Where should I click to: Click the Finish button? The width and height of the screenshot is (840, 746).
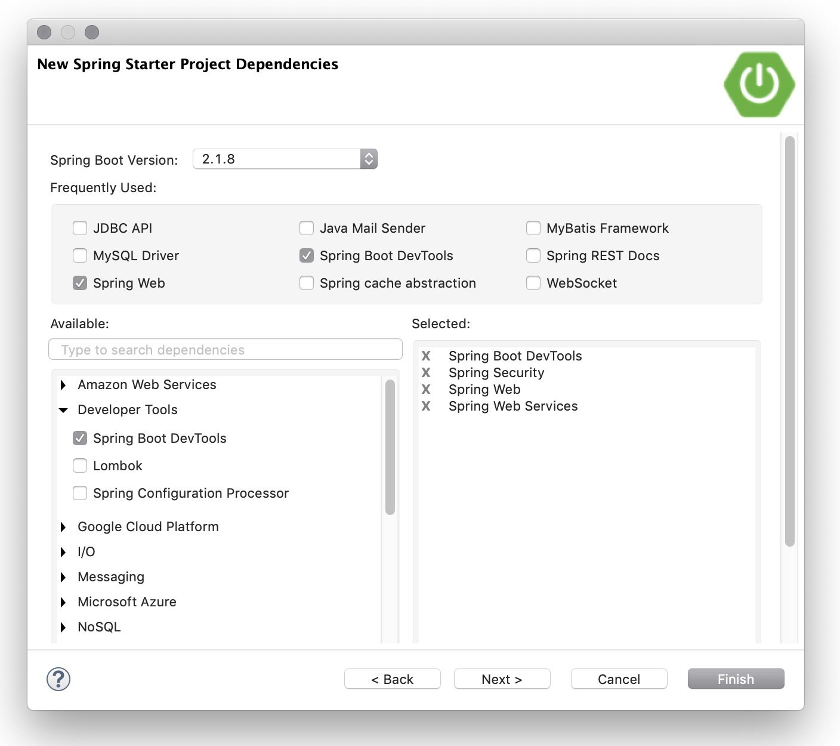click(736, 679)
